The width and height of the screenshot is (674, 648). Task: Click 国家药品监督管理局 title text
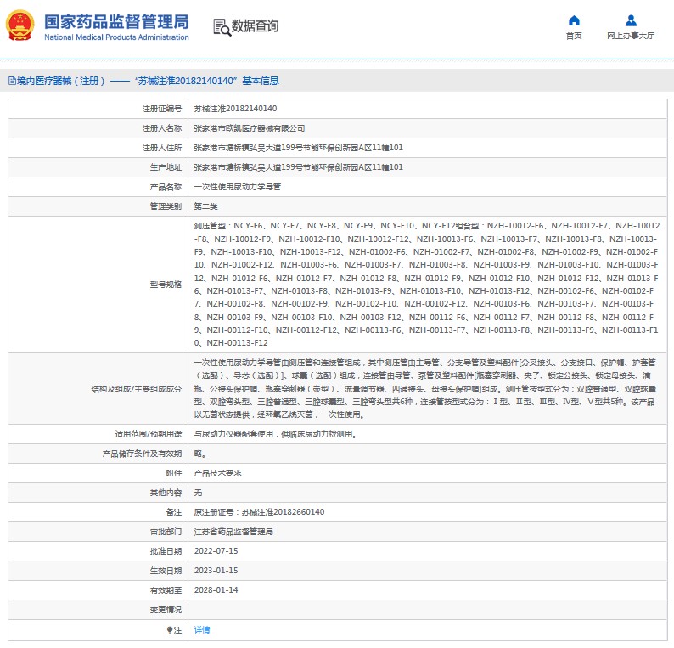(116, 21)
